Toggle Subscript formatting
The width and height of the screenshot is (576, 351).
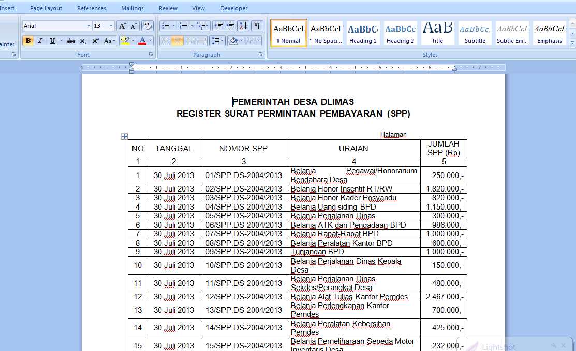click(83, 41)
